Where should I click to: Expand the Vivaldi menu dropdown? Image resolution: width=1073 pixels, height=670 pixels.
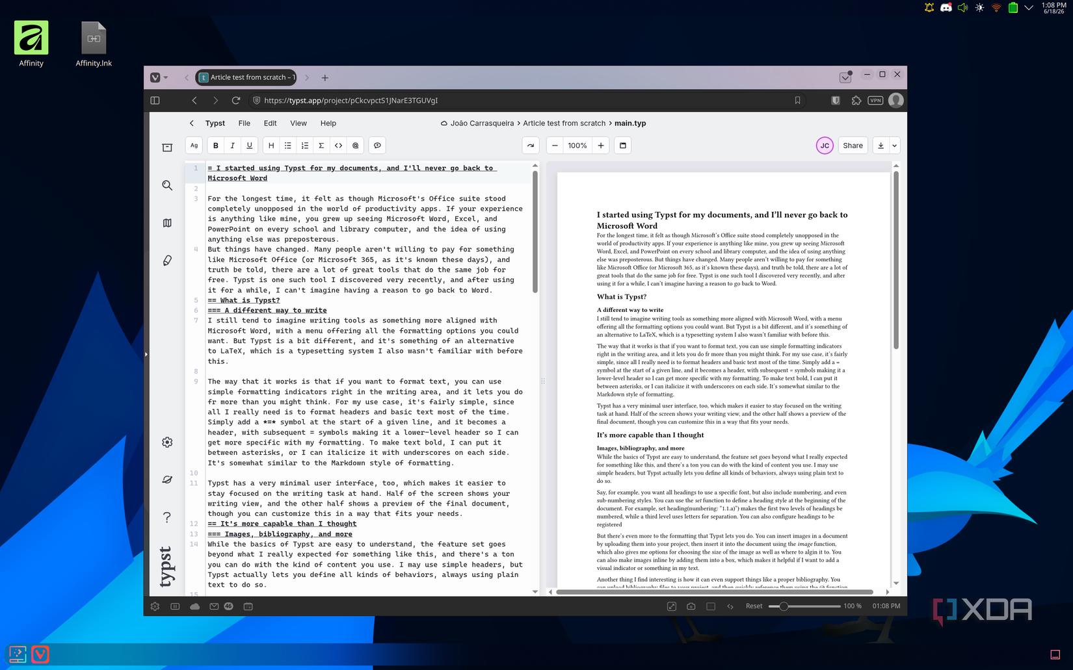[159, 77]
